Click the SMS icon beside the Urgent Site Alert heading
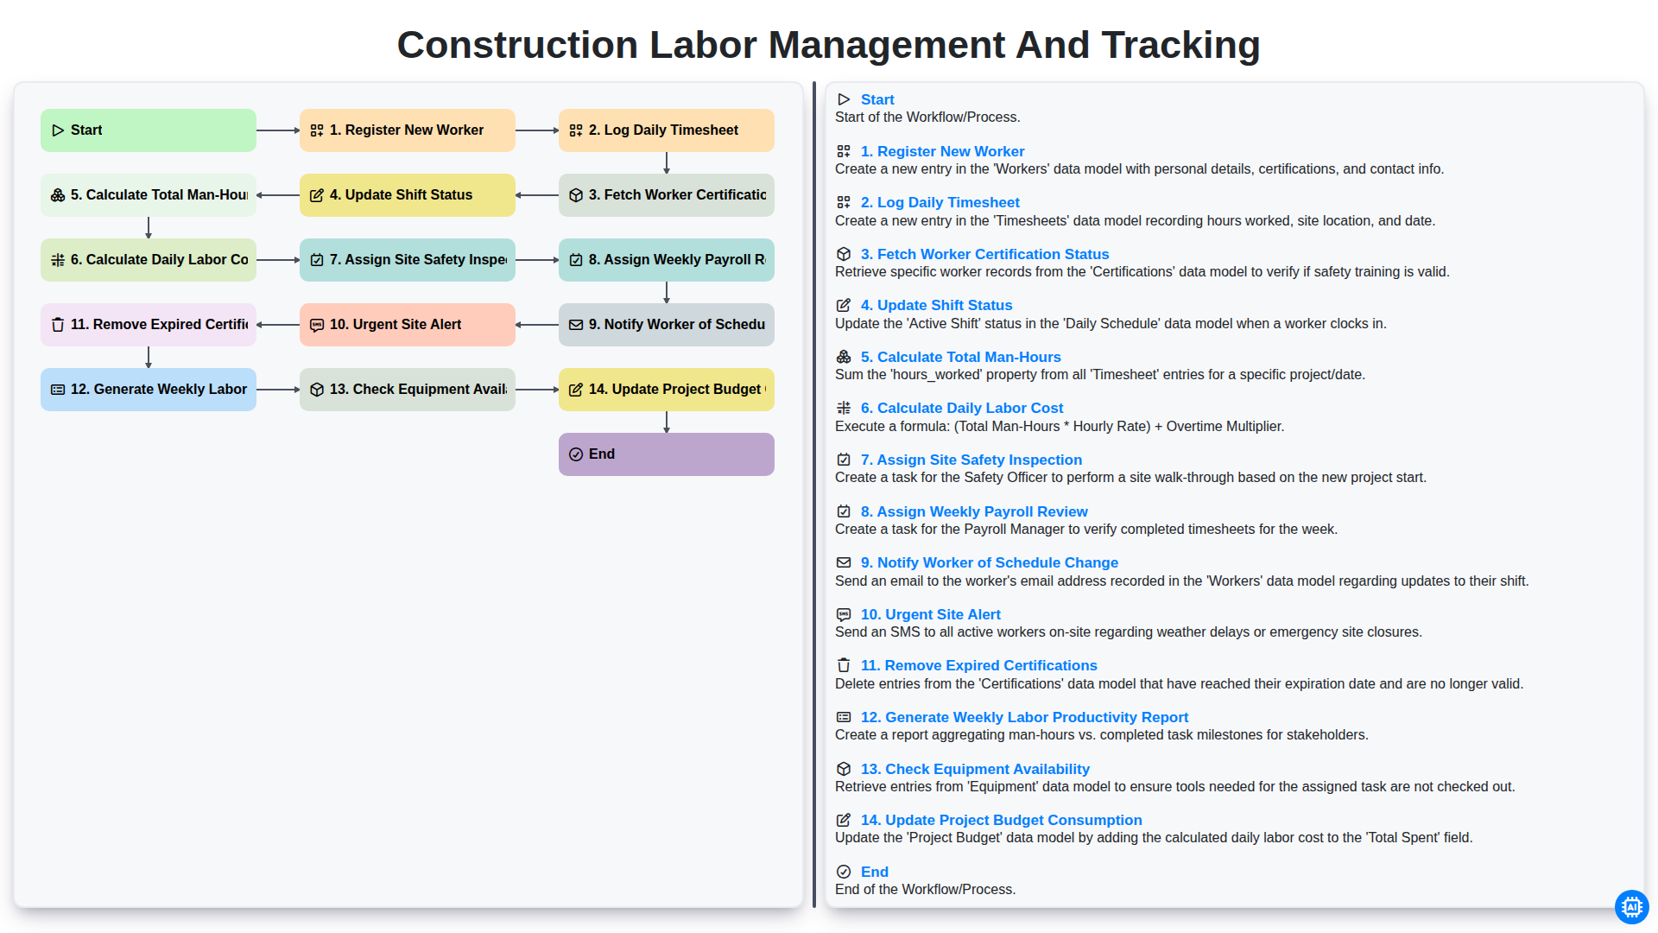 844,614
